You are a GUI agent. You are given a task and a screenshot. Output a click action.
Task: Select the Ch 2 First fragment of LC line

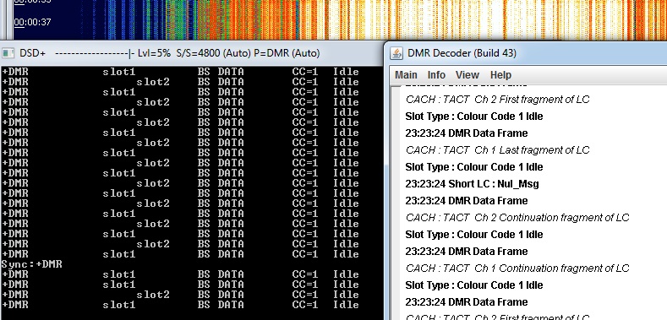coord(497,100)
